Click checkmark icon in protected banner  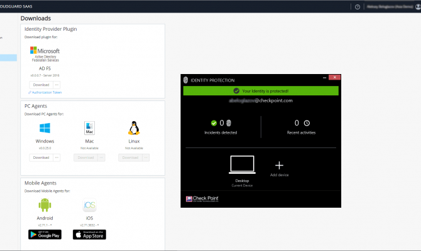[x=236, y=91]
